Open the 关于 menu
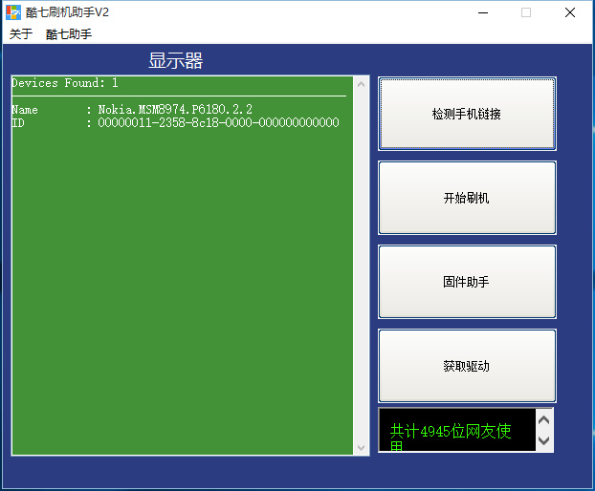Viewport: 595px width, 491px height. coord(21,34)
